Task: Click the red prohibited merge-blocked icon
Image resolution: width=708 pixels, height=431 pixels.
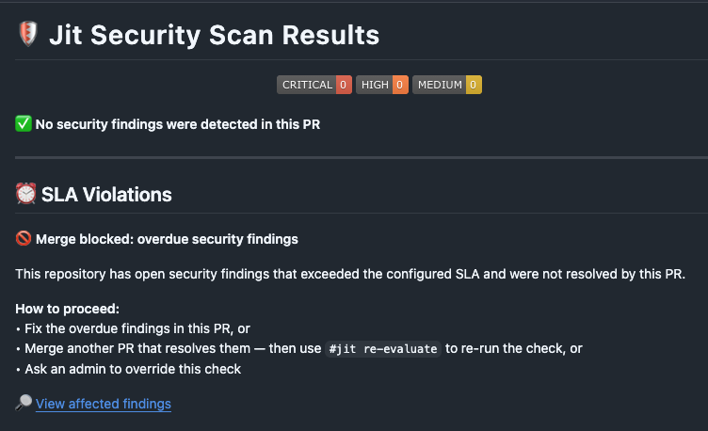Action: [x=24, y=238]
